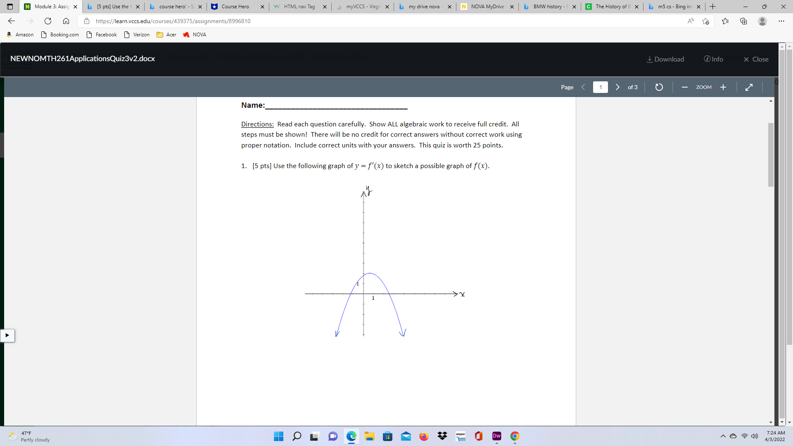This screenshot has height=446, width=793.
Task: Launch Dreamweaver from the taskbar
Action: click(497, 437)
